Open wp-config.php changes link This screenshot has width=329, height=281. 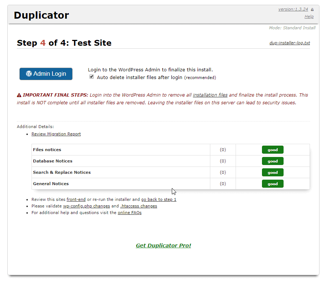coord(86,206)
